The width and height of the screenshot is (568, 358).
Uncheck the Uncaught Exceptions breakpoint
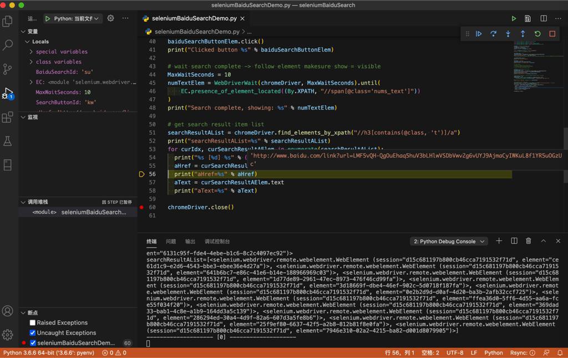pos(33,332)
